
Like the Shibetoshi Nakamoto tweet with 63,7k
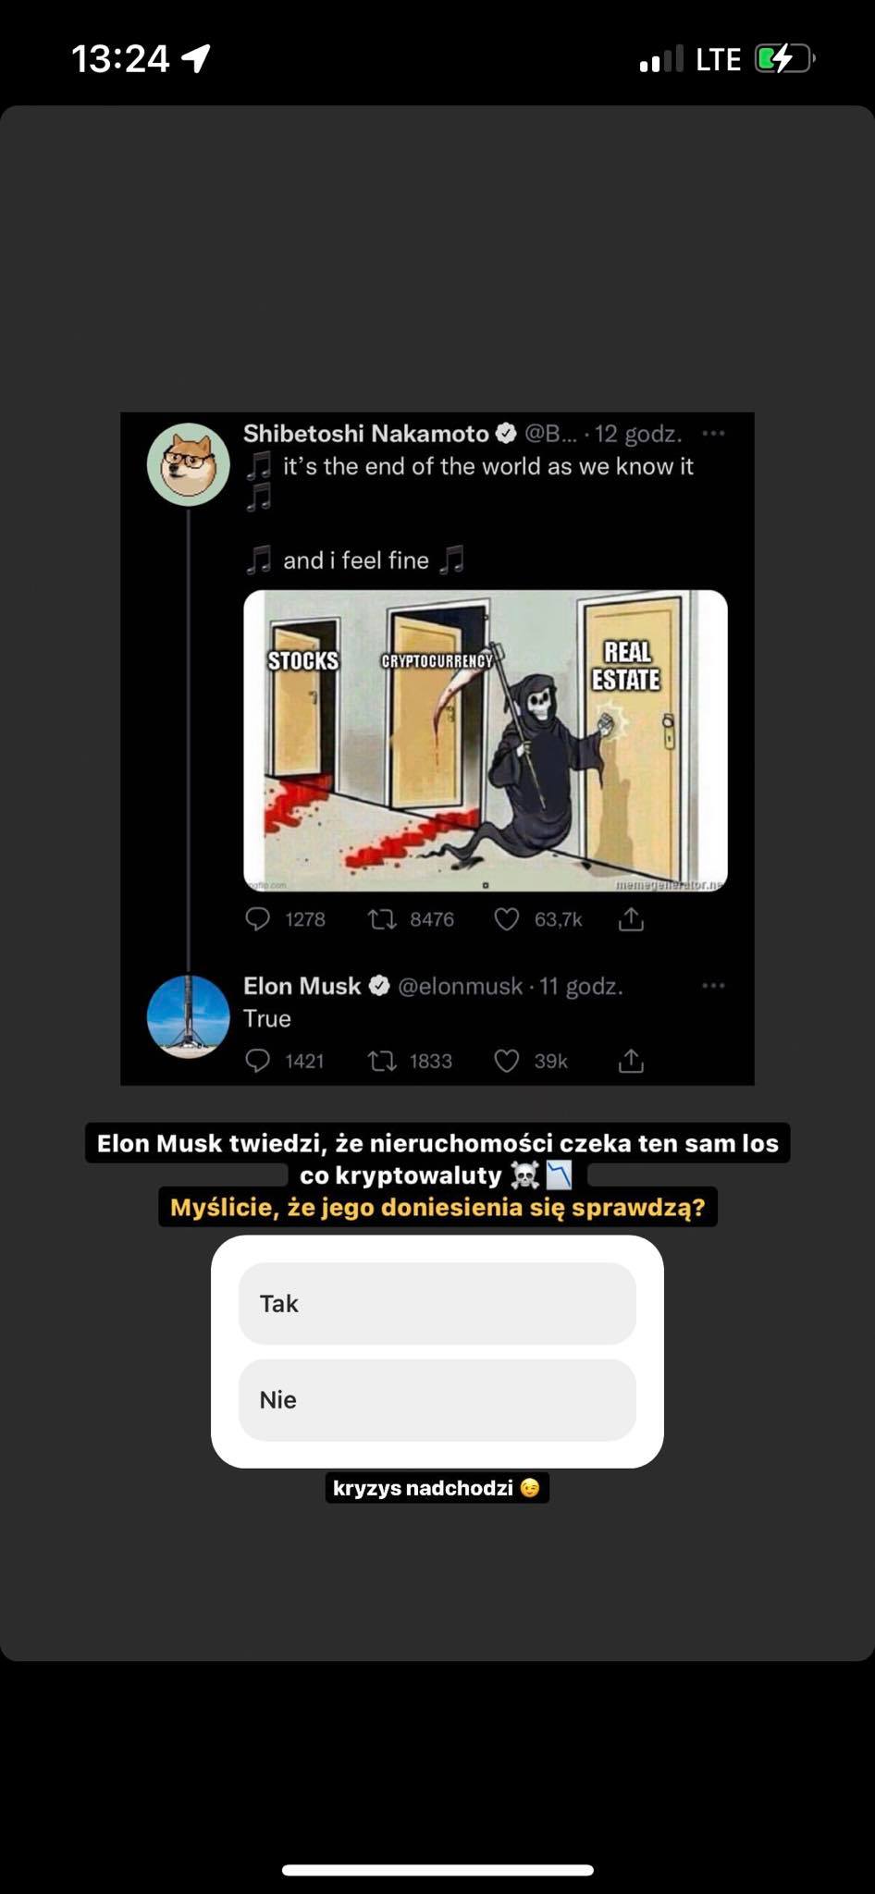[506, 918]
